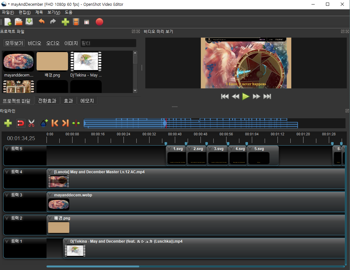Open a project with the folder icon
Screen dimensions: 350x270
point(19,22)
